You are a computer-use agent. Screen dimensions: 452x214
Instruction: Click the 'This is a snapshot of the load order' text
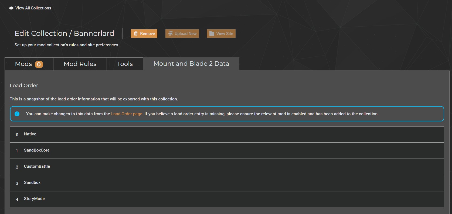tap(94, 99)
